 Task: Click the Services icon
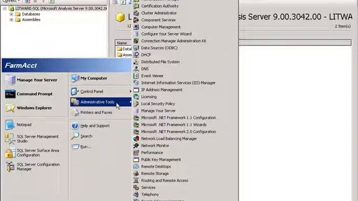tap(136, 188)
